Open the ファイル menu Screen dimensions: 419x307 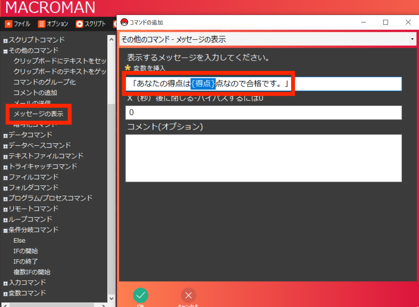(22, 24)
